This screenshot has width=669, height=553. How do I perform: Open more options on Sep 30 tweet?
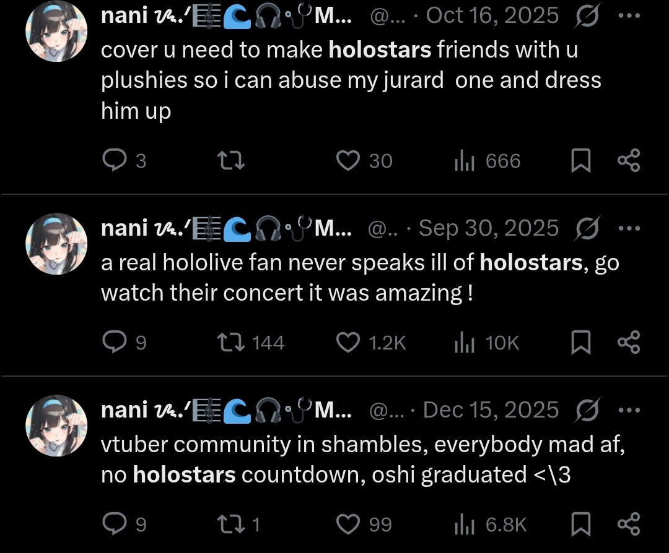(629, 228)
